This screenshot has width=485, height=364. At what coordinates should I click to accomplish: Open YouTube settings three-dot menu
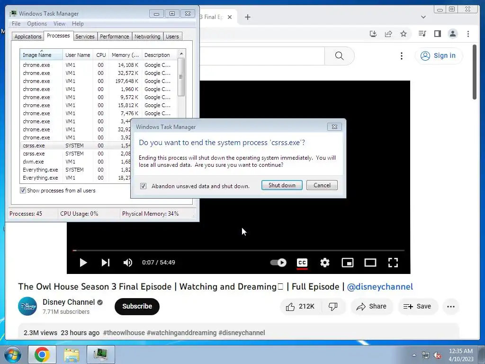tap(402, 56)
